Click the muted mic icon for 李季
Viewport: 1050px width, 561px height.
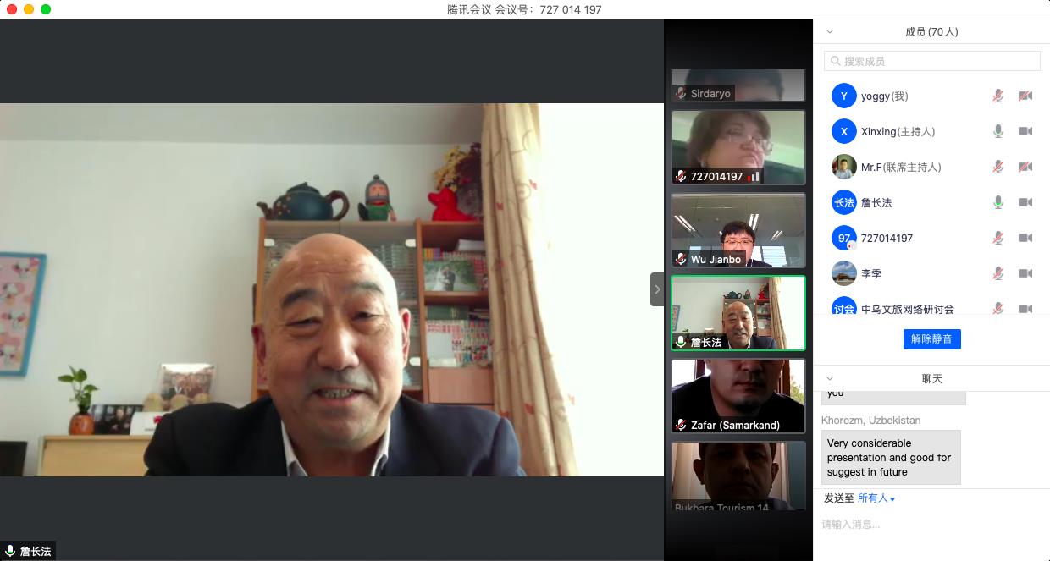(x=998, y=273)
